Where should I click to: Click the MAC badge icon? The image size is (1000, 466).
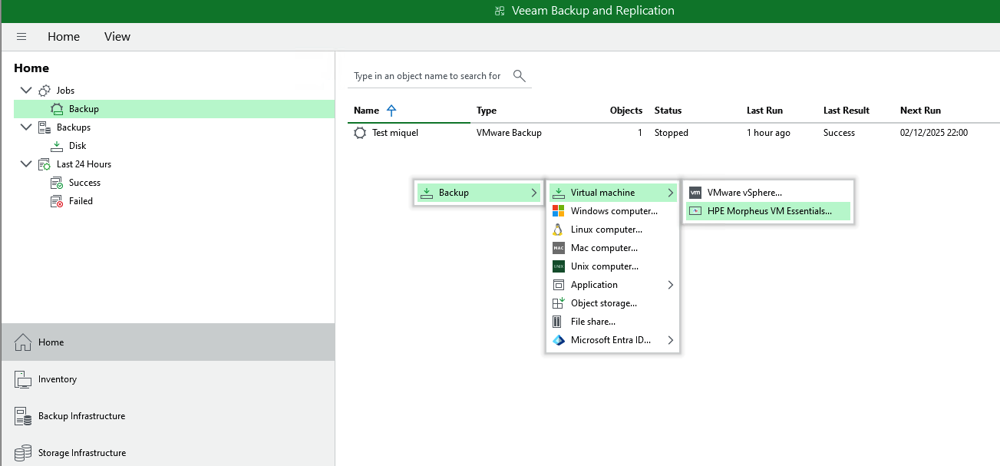click(x=558, y=248)
